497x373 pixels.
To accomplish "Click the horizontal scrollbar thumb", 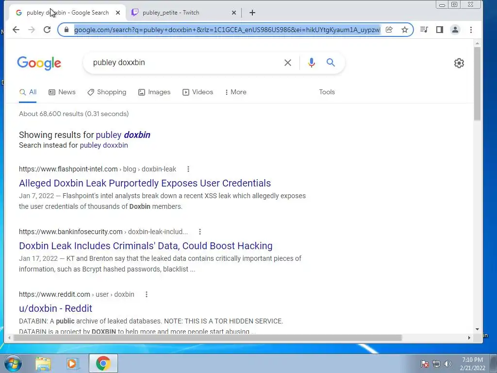I will 208,338.
